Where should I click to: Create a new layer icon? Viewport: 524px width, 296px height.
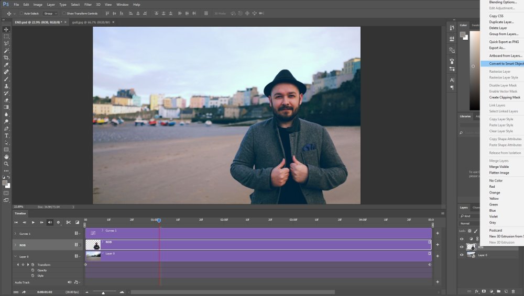pos(506,291)
